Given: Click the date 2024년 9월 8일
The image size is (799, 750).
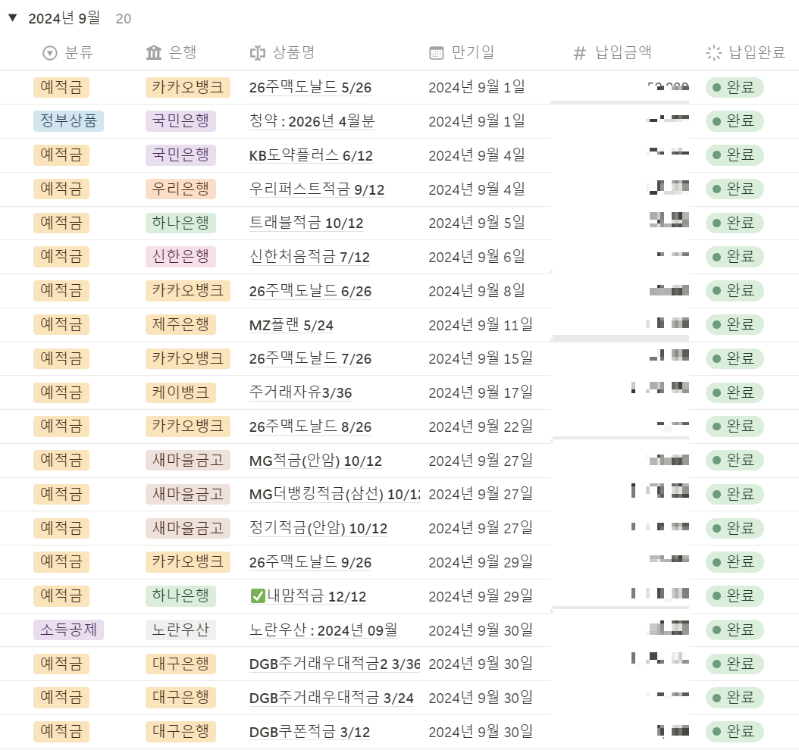Looking at the screenshot, I should click(477, 291).
